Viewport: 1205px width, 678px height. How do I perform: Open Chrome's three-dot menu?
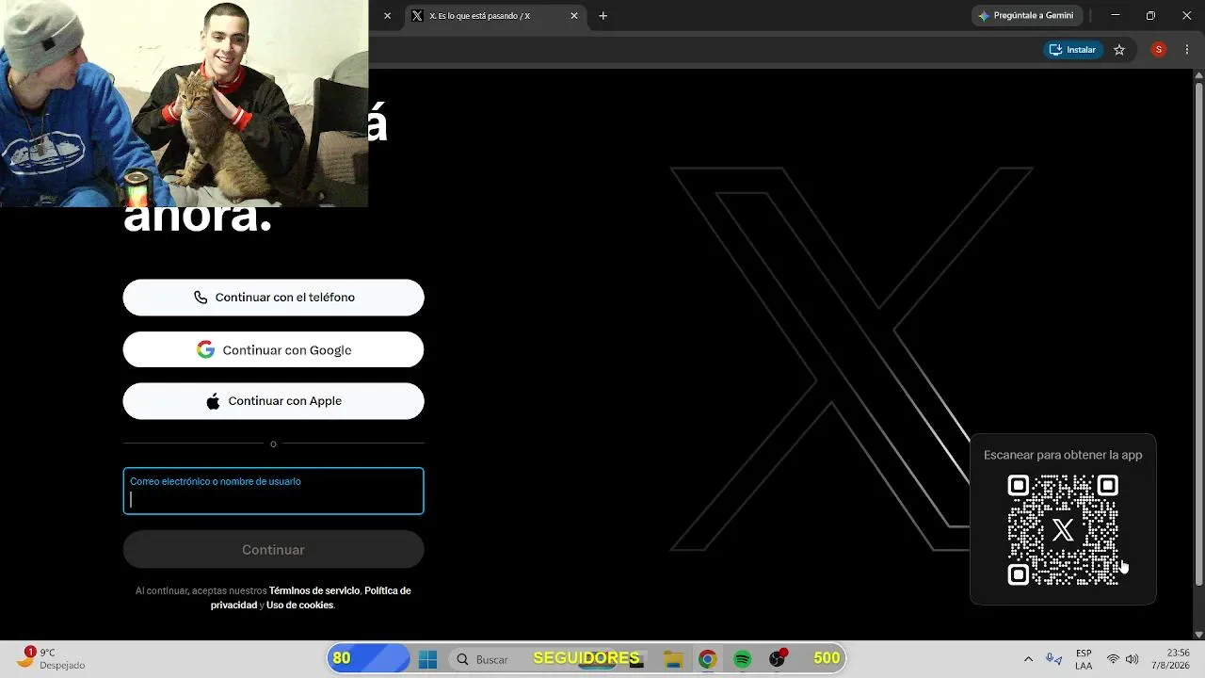click(x=1186, y=50)
